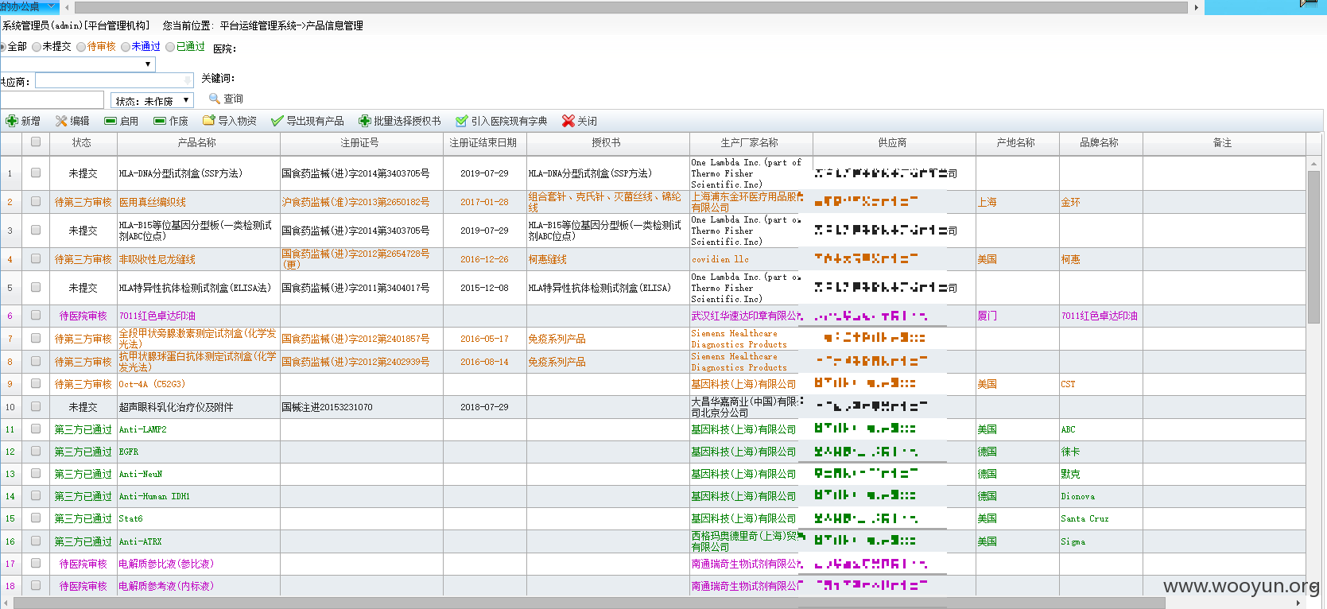Select the 未提交 radio filter

point(37,47)
